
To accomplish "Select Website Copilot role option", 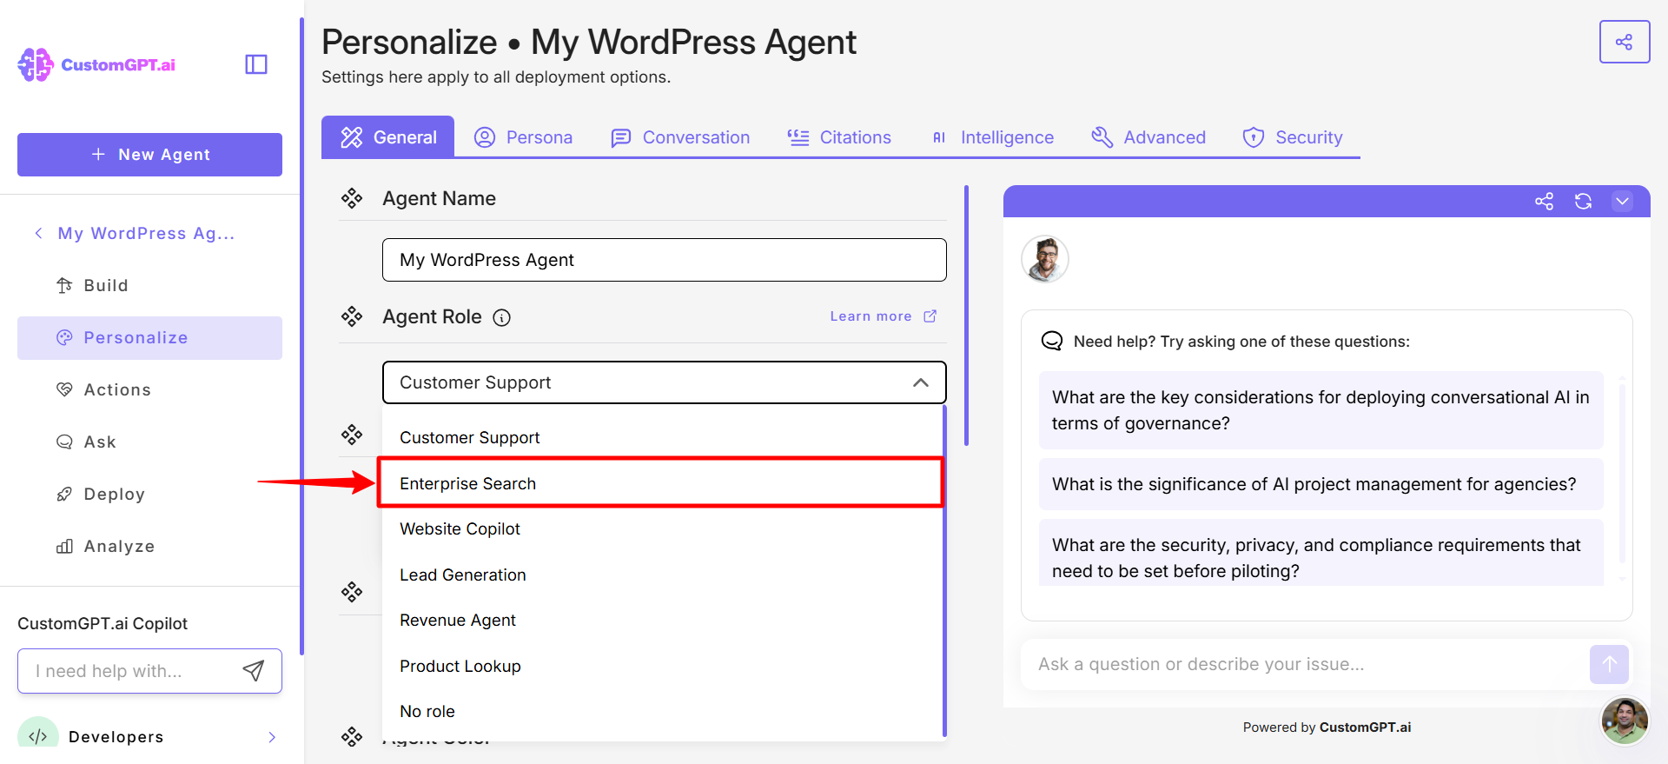I will click(662, 528).
